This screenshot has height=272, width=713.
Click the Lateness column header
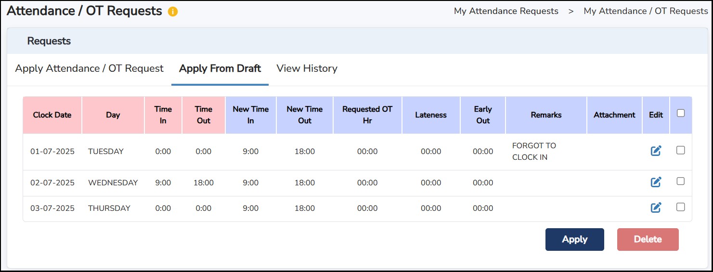tap(431, 115)
